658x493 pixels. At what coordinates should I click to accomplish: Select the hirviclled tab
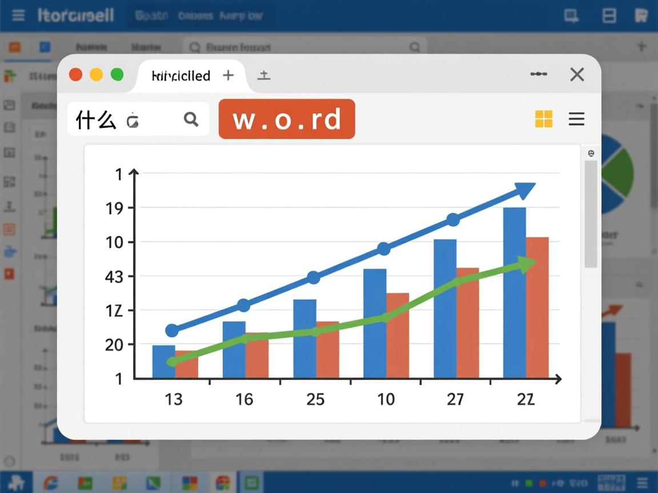click(180, 76)
